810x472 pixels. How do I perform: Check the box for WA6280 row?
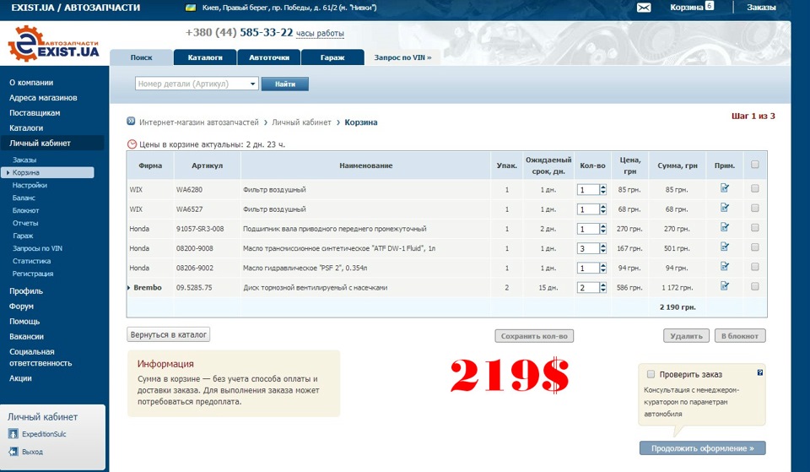(x=754, y=188)
